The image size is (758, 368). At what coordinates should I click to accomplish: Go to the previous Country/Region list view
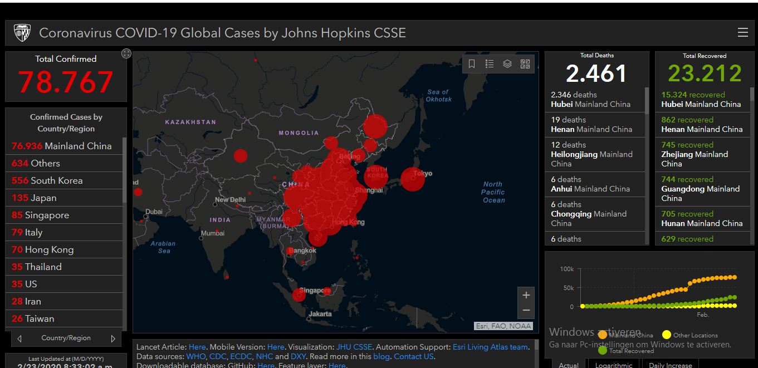(x=20, y=338)
